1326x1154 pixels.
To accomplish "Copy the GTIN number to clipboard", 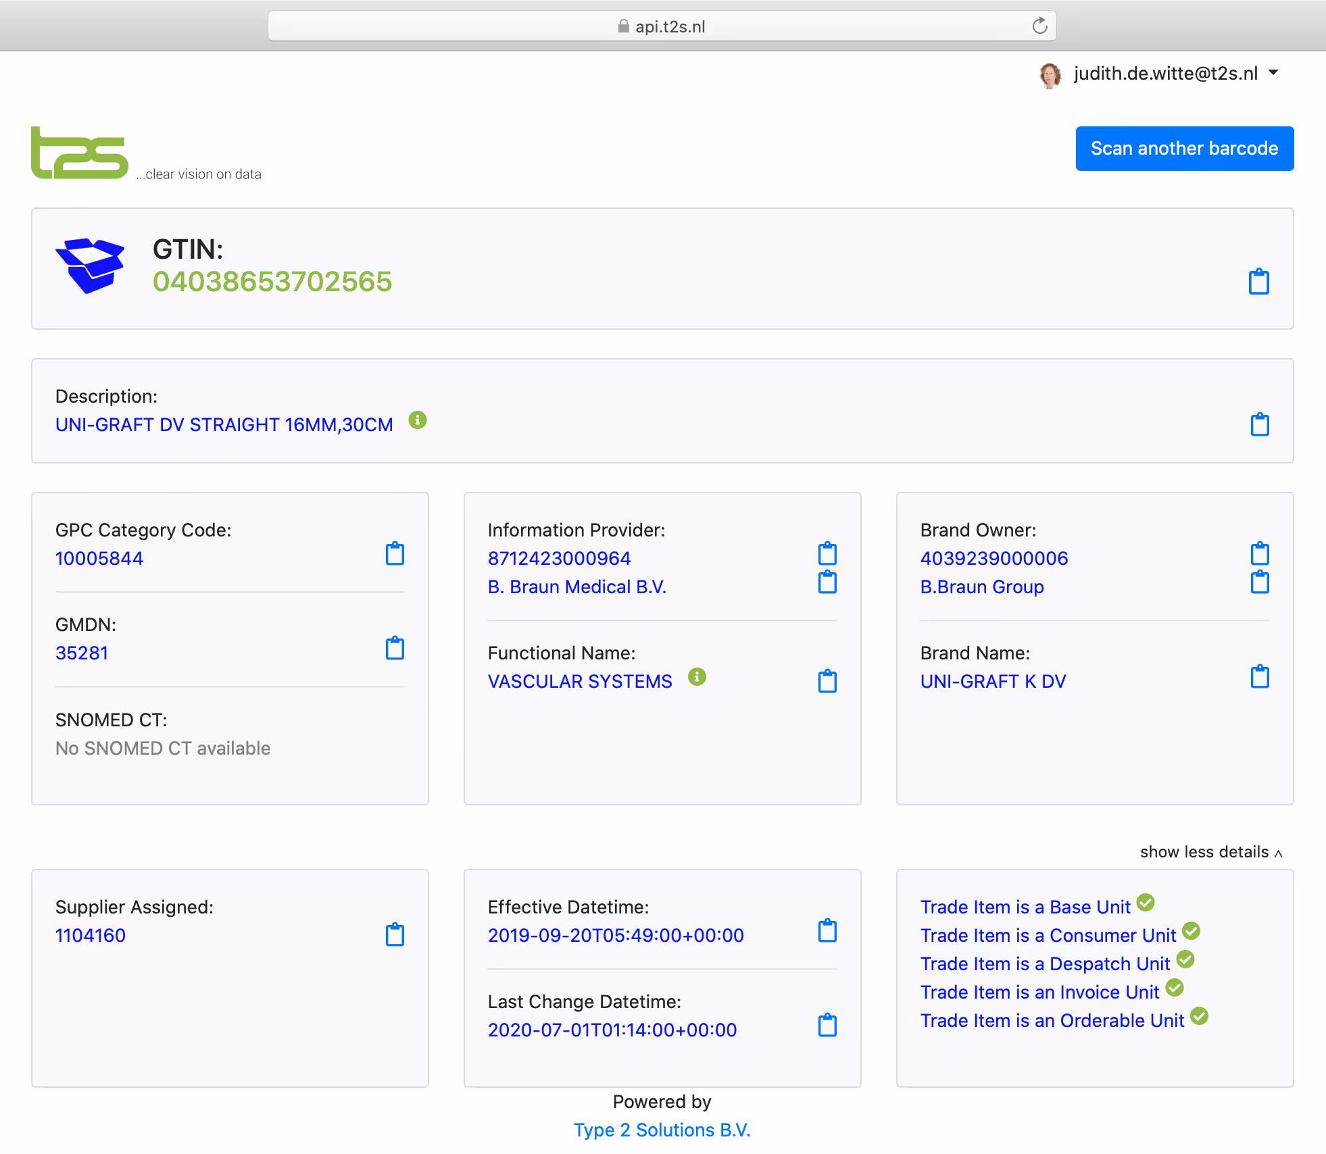I will tap(1258, 282).
